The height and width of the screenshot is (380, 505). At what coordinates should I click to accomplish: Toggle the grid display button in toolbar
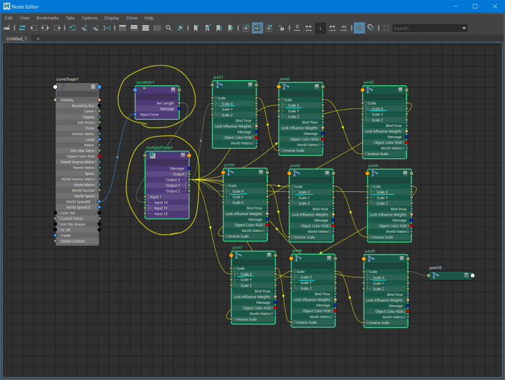360,28
